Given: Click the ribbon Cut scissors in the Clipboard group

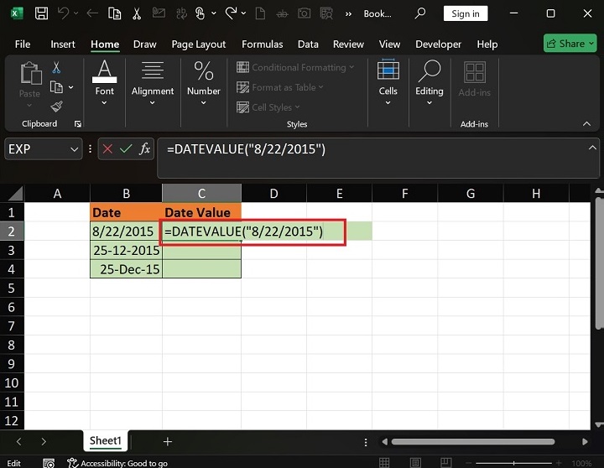Looking at the screenshot, I should pyautogui.click(x=56, y=68).
